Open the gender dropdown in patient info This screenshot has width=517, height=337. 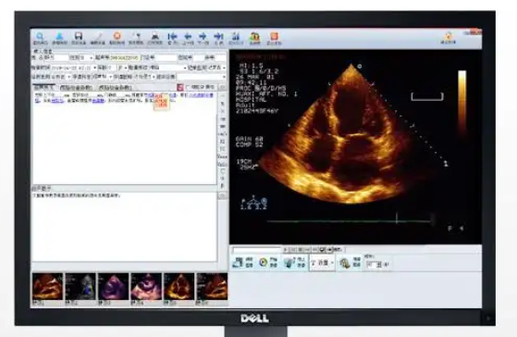(86, 57)
